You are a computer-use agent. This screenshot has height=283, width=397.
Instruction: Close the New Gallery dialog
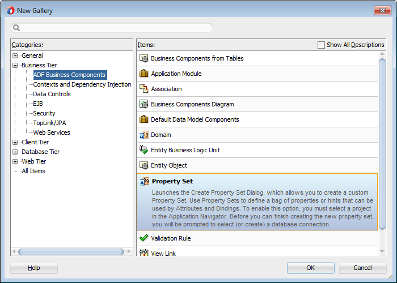click(x=382, y=10)
